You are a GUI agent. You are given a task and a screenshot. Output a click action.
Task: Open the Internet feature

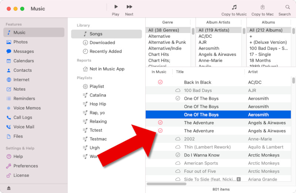34,79
